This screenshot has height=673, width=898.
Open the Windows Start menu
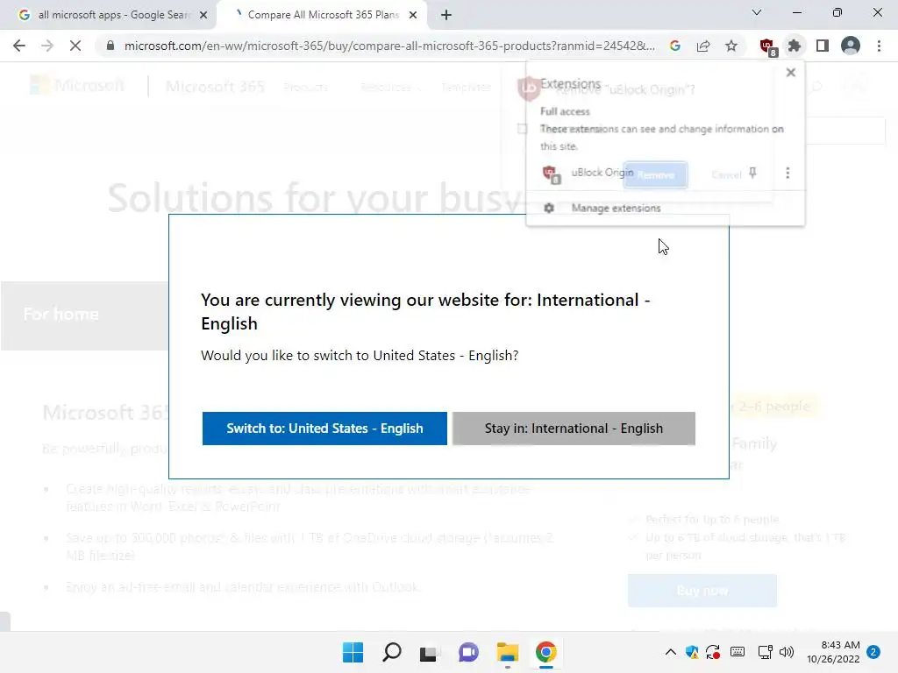(x=353, y=652)
